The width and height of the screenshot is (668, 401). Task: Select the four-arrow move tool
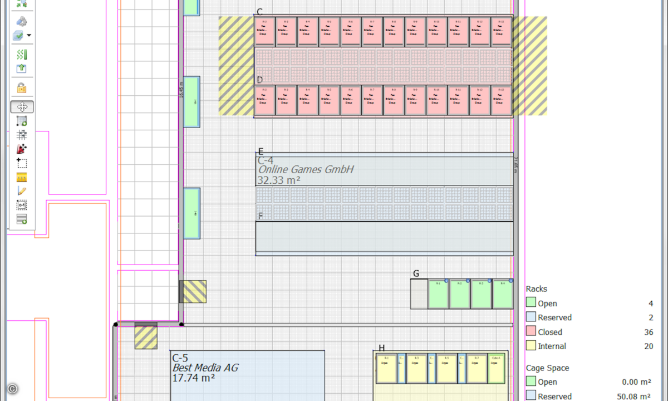tap(22, 107)
